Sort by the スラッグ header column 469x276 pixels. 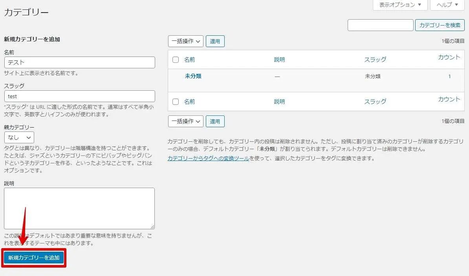click(375, 60)
